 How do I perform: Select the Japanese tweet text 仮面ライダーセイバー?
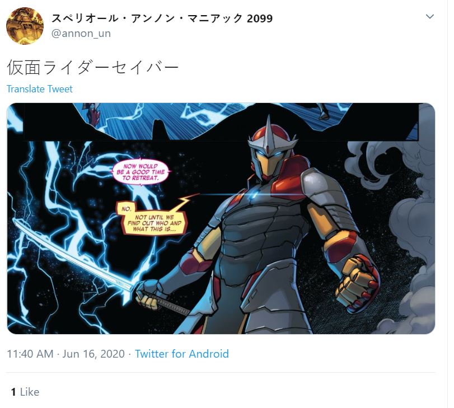[93, 68]
